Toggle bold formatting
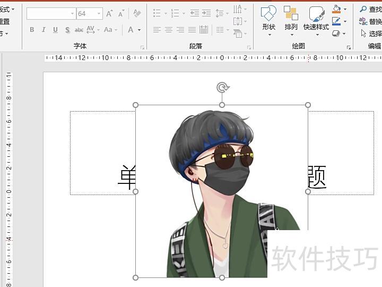Screen dimensions: 382x287 pyautogui.click(x=32, y=30)
